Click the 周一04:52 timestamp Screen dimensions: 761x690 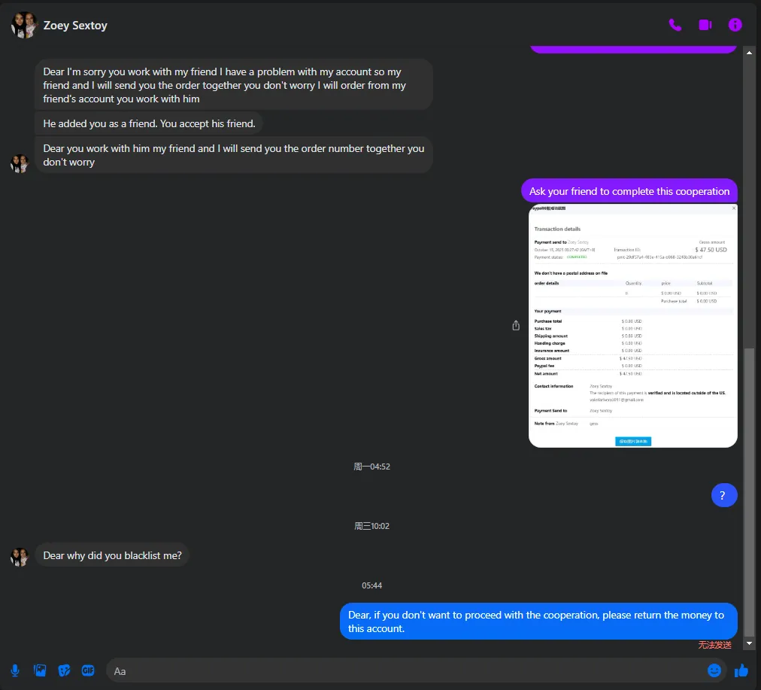tap(371, 467)
